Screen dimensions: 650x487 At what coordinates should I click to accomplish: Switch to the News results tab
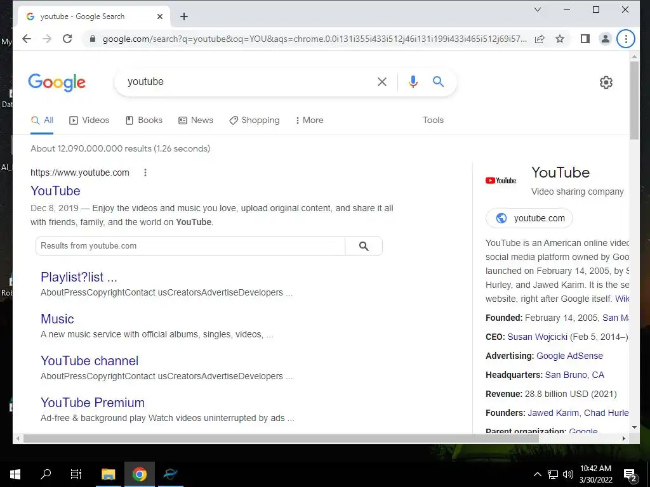tap(196, 120)
